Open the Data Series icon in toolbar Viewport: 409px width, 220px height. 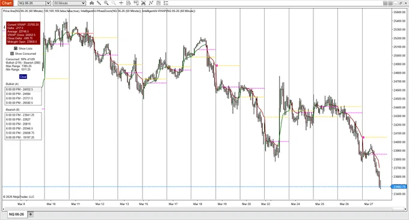[144, 3]
